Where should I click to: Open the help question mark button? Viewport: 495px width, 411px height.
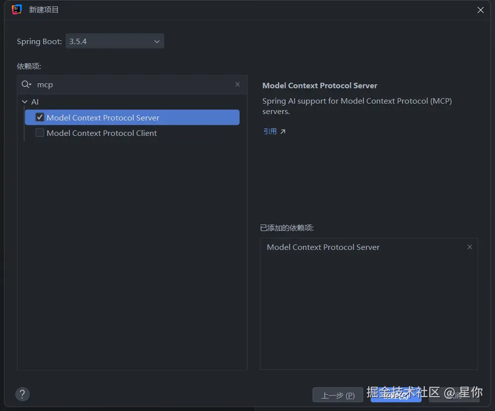pos(22,394)
